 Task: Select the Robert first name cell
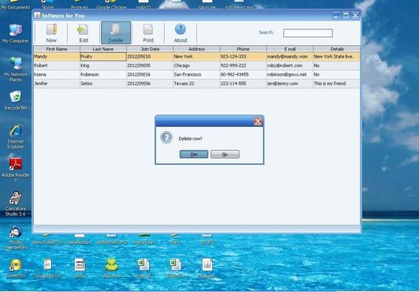pos(57,66)
